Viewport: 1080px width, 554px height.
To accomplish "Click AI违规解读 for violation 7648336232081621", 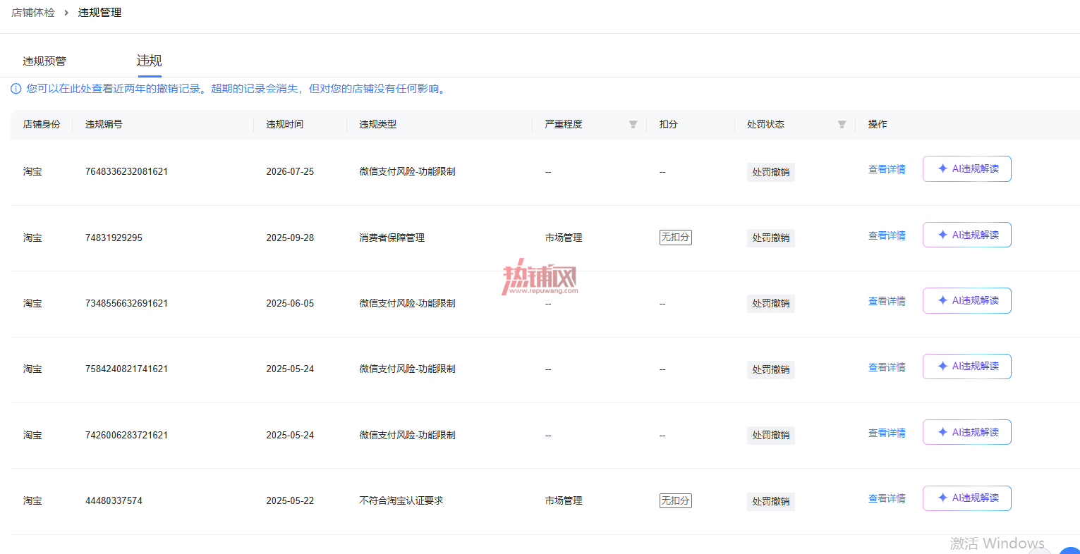I will pyautogui.click(x=967, y=169).
